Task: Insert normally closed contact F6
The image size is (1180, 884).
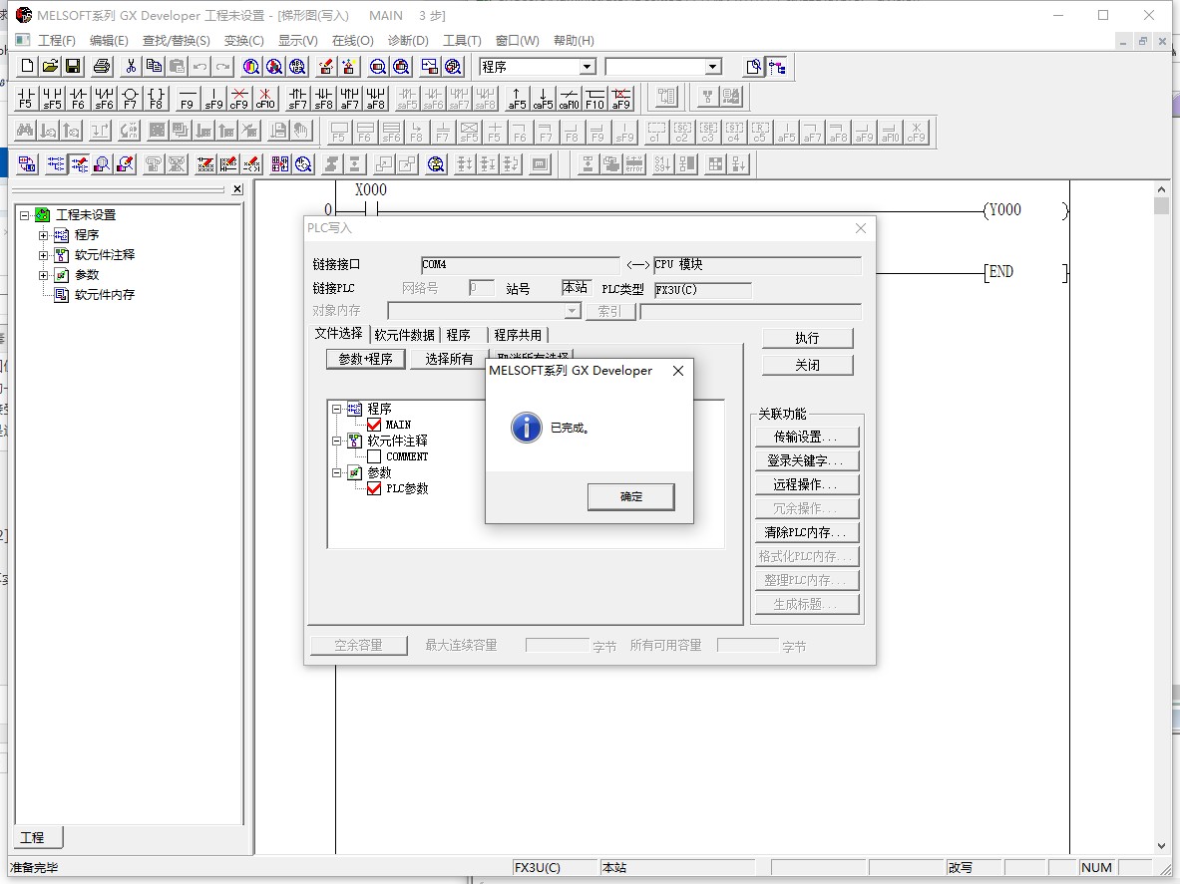Action: click(x=78, y=98)
